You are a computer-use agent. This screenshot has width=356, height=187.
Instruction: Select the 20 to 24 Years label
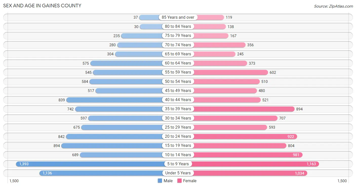(178, 136)
